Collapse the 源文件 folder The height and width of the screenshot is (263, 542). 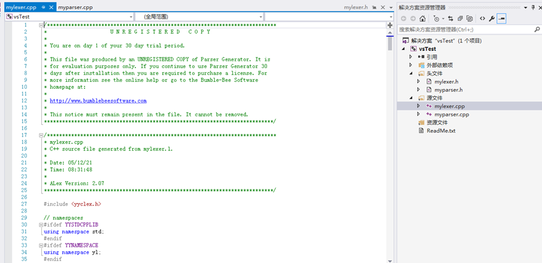pyautogui.click(x=410, y=98)
